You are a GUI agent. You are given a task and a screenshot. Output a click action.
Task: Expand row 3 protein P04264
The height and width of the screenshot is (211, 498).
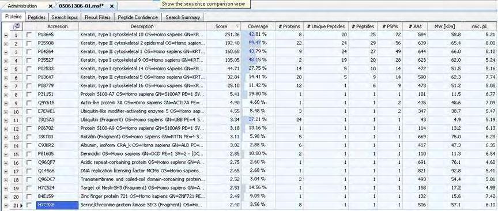tap(6, 52)
